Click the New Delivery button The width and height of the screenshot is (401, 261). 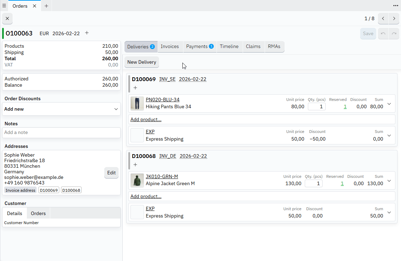(142, 62)
